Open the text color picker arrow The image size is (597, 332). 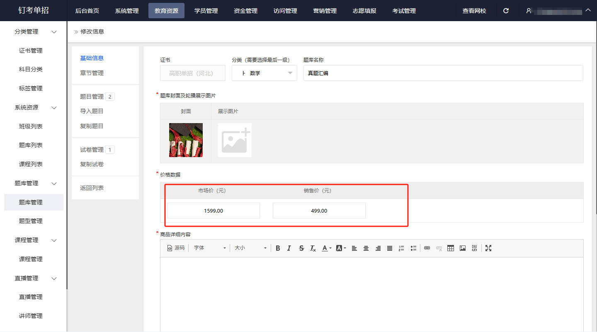point(330,248)
